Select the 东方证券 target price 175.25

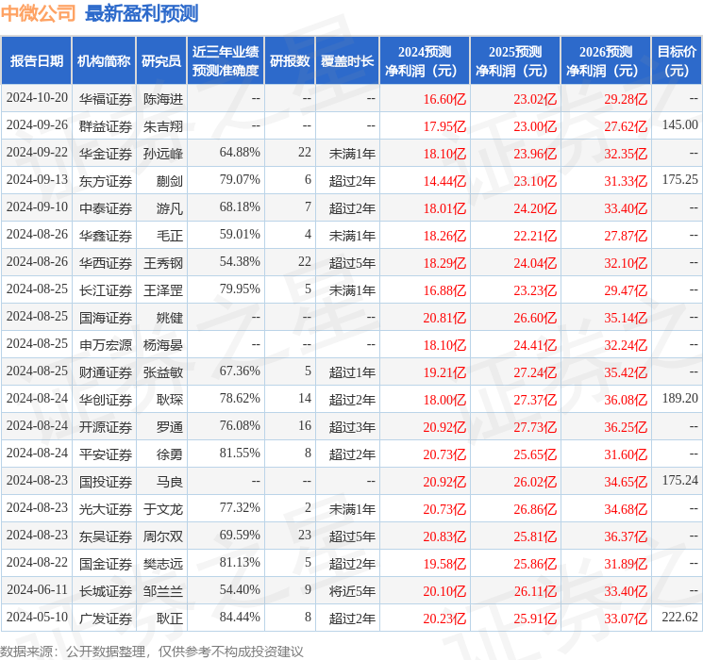[x=680, y=180]
